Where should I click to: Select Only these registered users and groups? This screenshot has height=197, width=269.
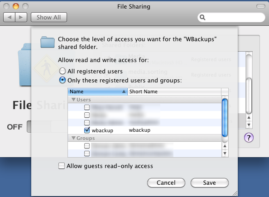pos(62,80)
